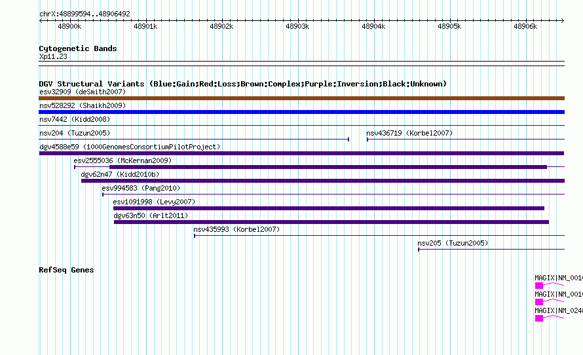Select the esv994583 (Pang2010) variant label
The width and height of the screenshot is (583, 355).
pyautogui.click(x=141, y=188)
